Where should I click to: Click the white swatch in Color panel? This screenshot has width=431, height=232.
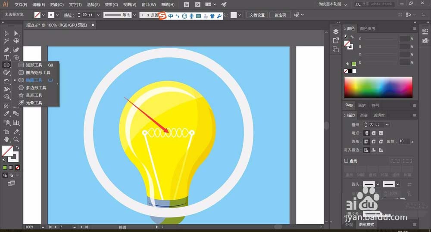tap(355, 71)
